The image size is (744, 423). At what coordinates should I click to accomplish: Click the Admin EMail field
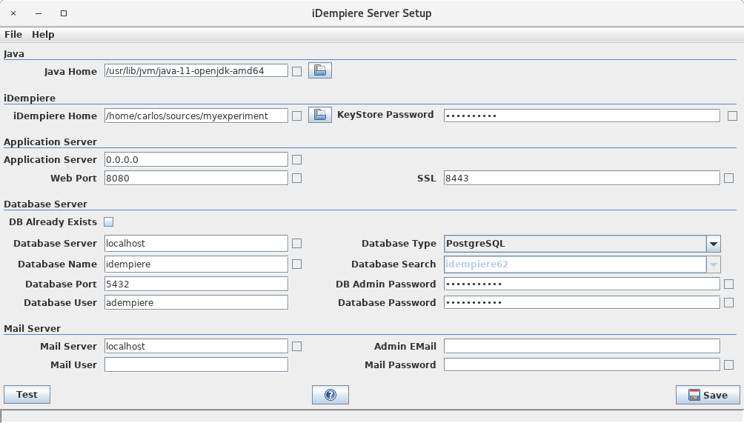582,346
